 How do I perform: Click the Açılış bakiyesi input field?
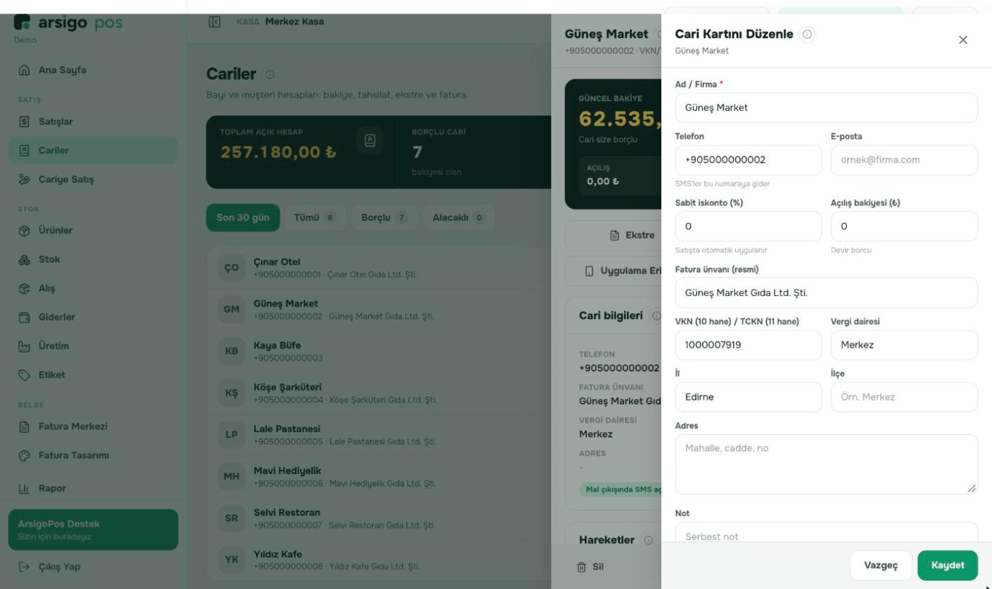[904, 226]
